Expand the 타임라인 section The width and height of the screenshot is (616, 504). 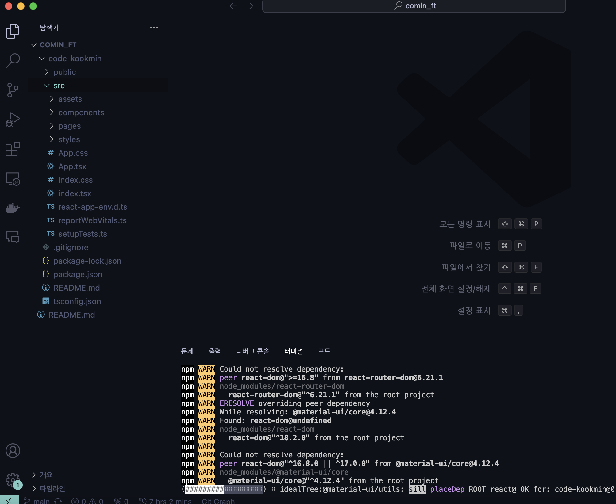click(x=52, y=488)
